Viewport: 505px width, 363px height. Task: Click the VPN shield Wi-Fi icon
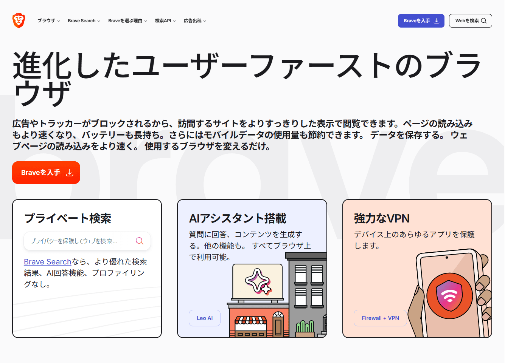(x=449, y=296)
